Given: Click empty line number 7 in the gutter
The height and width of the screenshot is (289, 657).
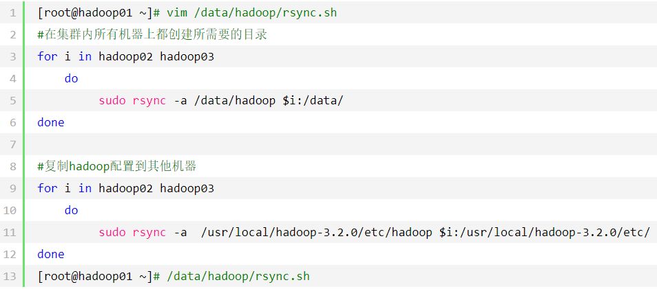Looking at the screenshot, I should coord(12,145).
